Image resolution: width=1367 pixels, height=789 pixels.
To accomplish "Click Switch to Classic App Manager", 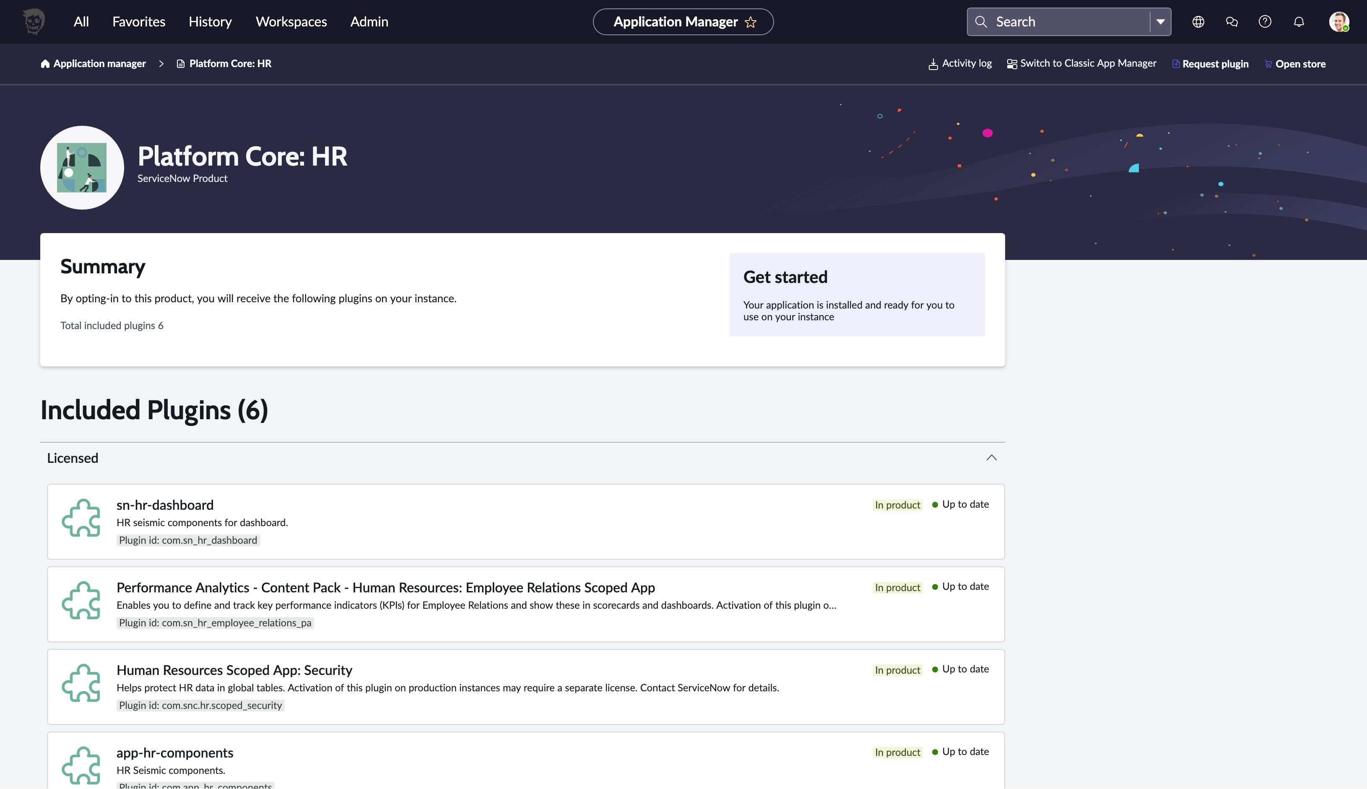I will pos(1081,63).
